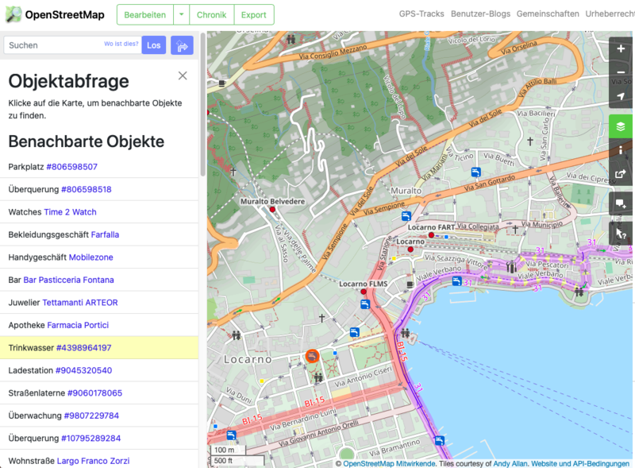635x468 pixels.
Task: Click inside the Suchen search field
Action: click(x=63, y=45)
